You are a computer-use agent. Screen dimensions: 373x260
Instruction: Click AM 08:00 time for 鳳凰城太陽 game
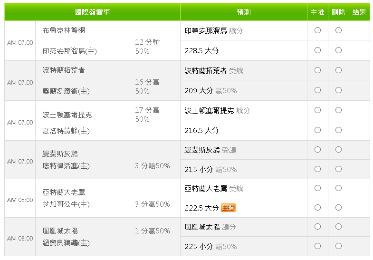coord(20,239)
